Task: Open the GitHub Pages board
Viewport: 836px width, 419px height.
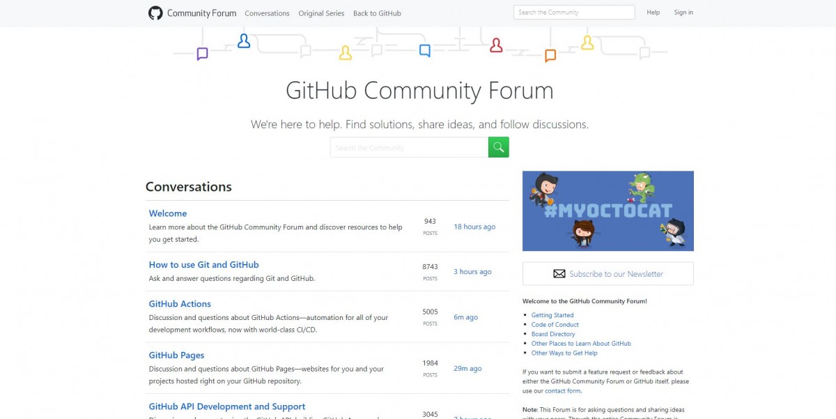Action: pyautogui.click(x=177, y=356)
